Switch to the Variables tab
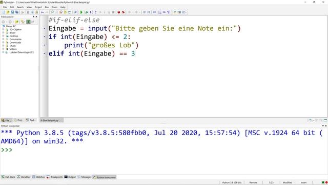The width and height of the screenshot is (328, 185). pyautogui.click(x=24, y=177)
